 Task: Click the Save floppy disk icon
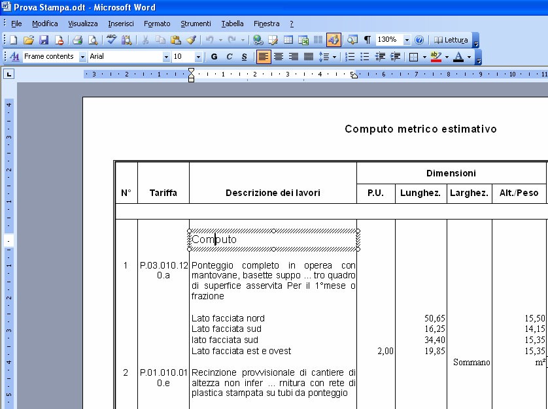click(44, 40)
